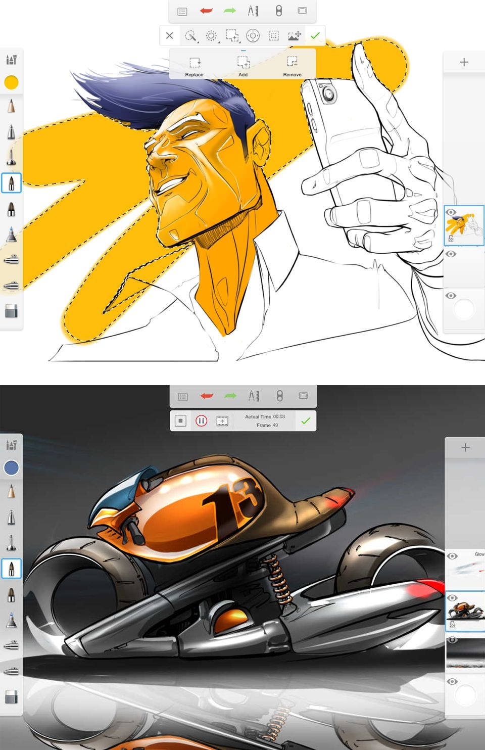This screenshot has height=750, width=485.
Task: Click the add frame filmstrip icon
Action: coord(222,421)
